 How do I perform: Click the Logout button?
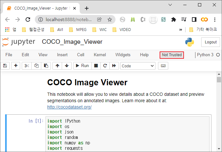210,42
